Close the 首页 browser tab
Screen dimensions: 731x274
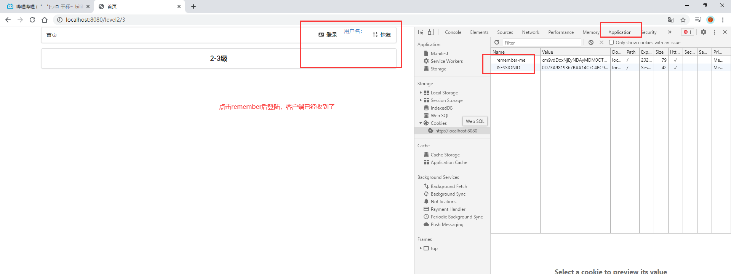tap(179, 6)
